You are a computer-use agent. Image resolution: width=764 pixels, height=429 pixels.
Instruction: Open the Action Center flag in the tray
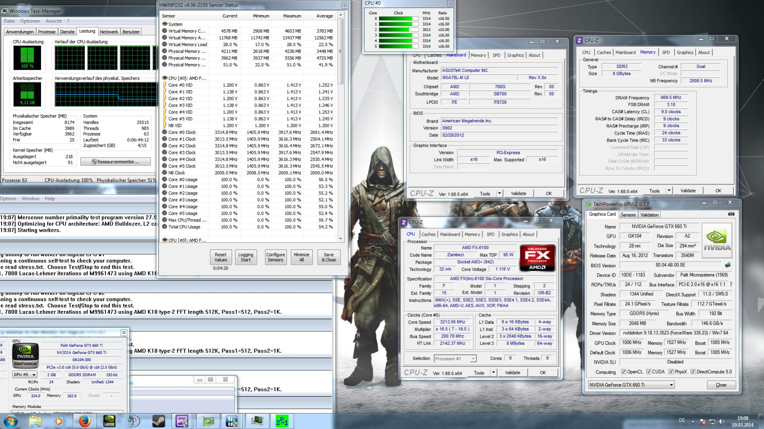[x=703, y=421]
